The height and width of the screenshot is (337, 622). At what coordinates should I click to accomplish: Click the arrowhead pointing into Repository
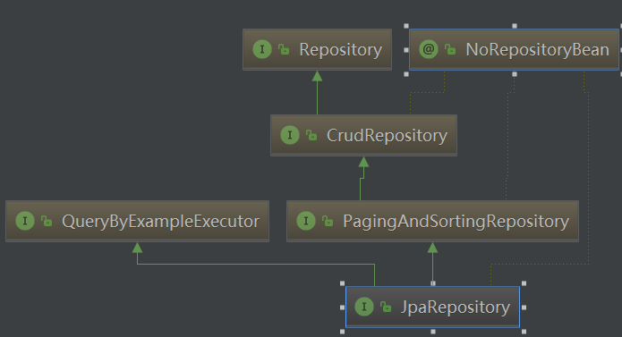click(x=317, y=76)
